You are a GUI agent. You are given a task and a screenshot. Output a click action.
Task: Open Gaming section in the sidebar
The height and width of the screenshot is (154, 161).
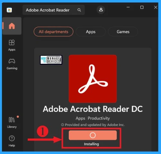click(12, 64)
